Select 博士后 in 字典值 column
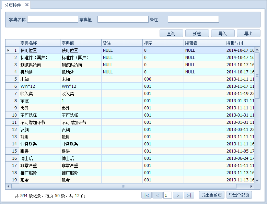This screenshot has height=204, width=267. pyautogui.click(x=81, y=158)
